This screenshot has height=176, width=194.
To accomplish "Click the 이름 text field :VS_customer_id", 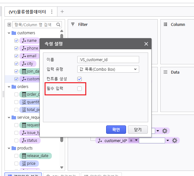I will pyautogui.click(x=108, y=60).
